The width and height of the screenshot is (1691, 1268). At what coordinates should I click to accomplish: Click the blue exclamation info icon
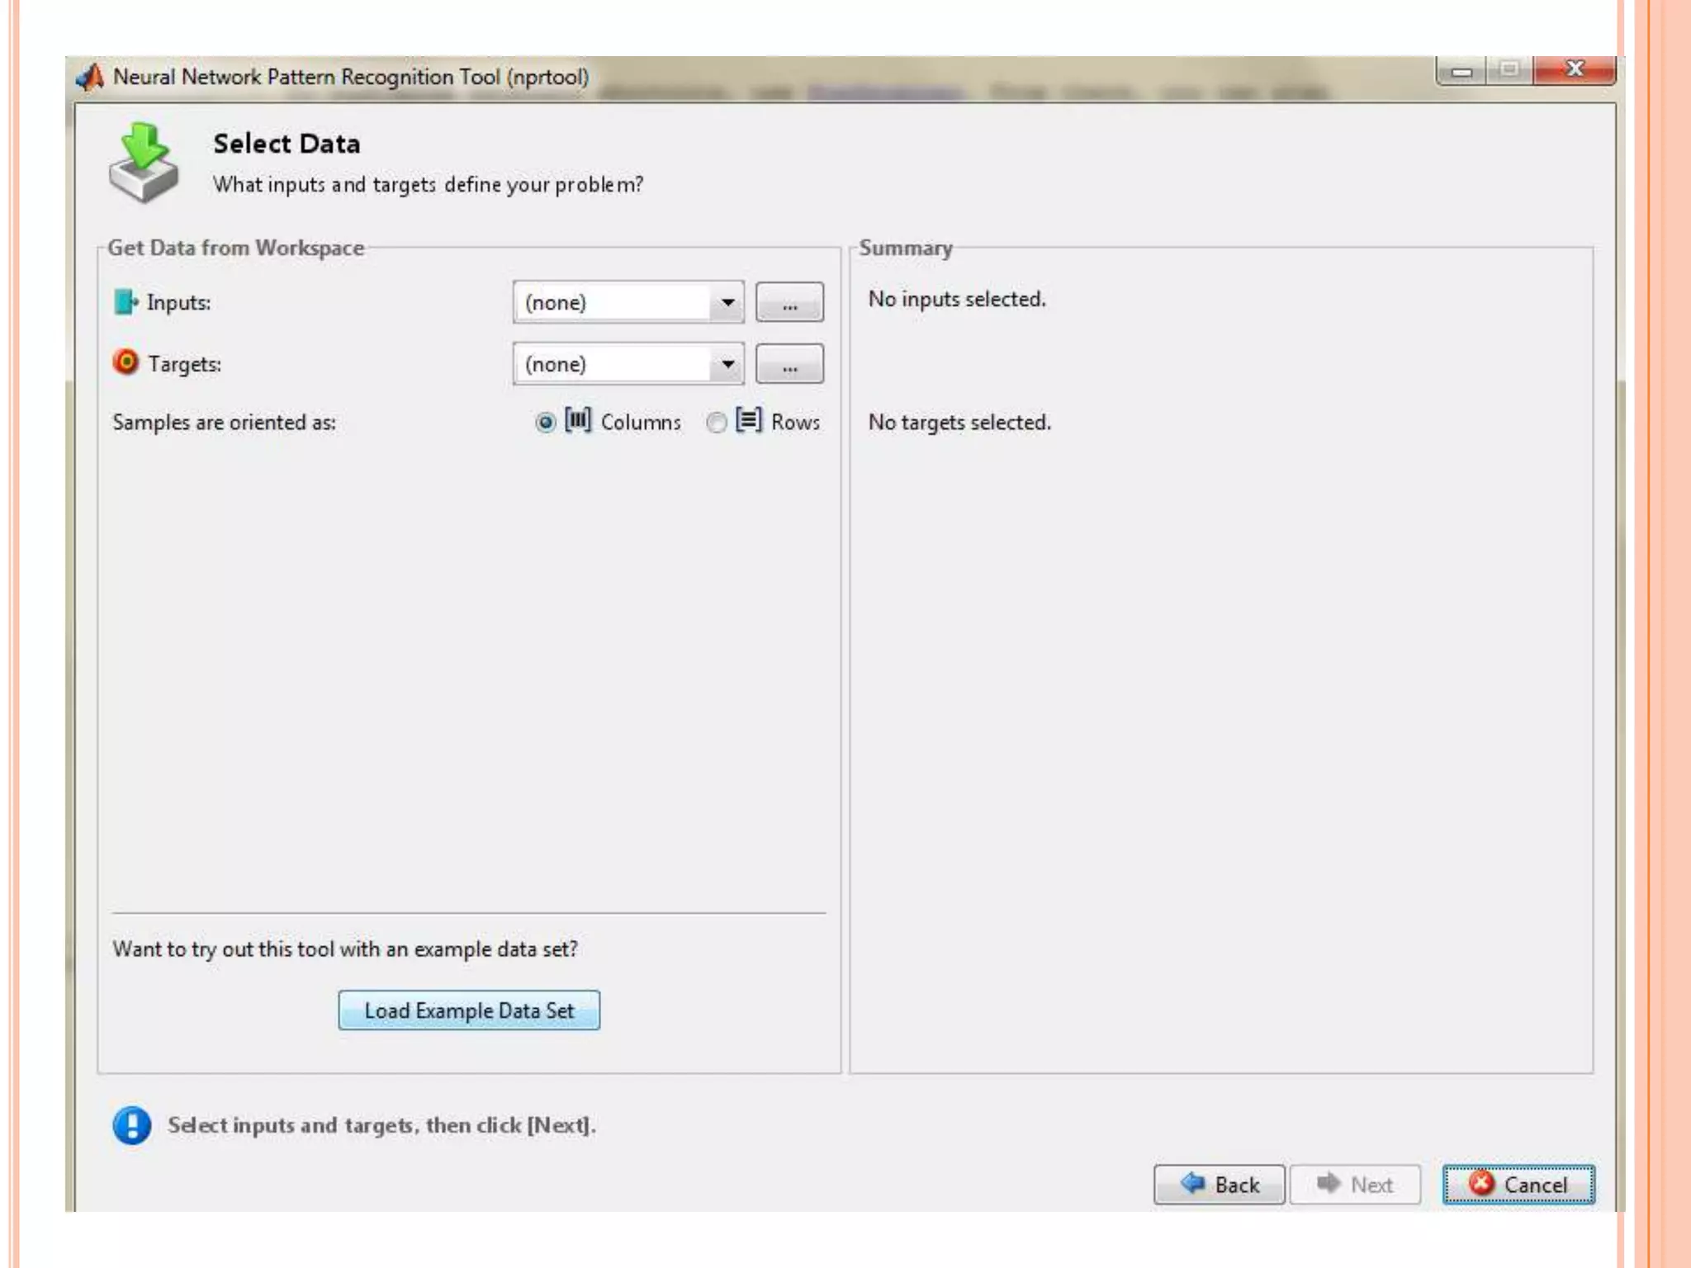(x=132, y=1125)
